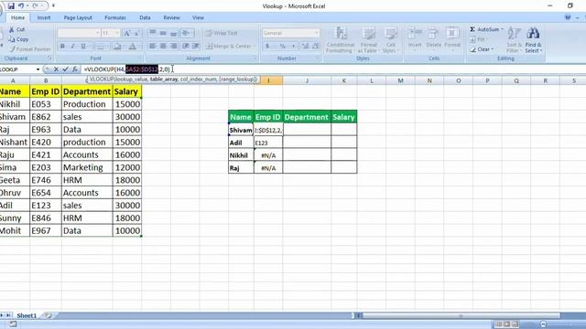586x329 pixels.
Task: Open the Number Format General dropdown
Action: (x=316, y=33)
